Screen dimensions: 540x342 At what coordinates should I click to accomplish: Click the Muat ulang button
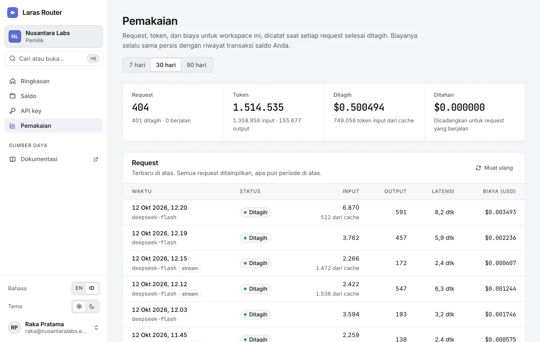click(x=494, y=168)
